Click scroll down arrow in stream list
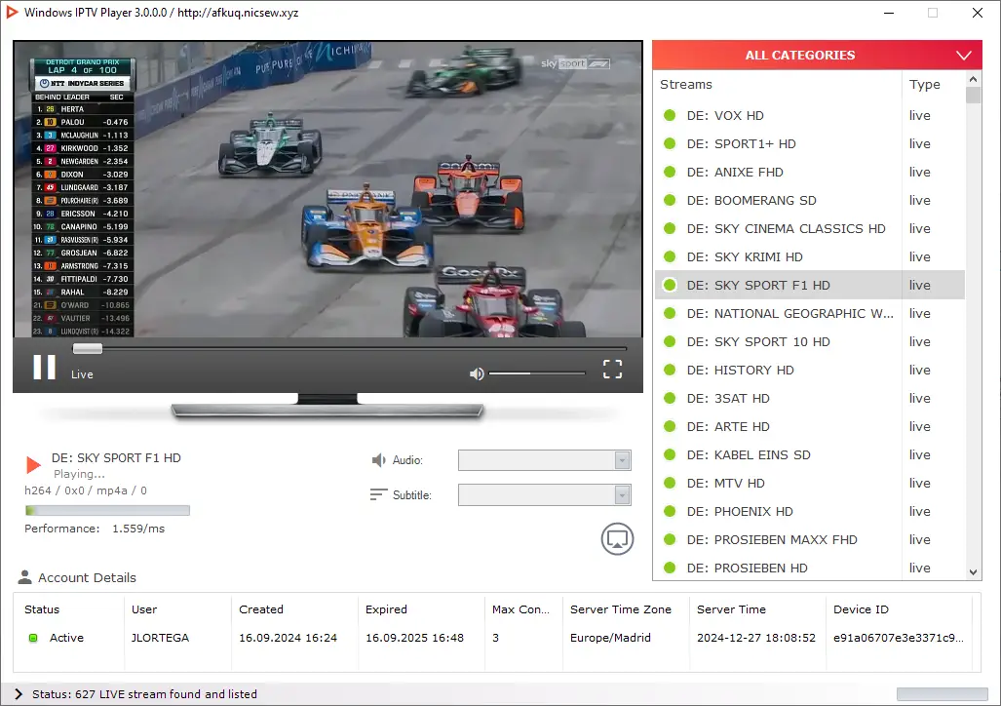The image size is (1001, 706). pos(973,572)
